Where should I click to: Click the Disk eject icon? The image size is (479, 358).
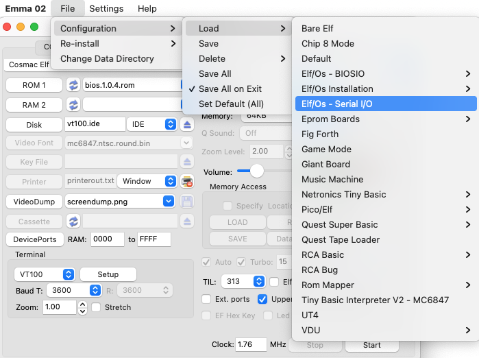(x=187, y=124)
